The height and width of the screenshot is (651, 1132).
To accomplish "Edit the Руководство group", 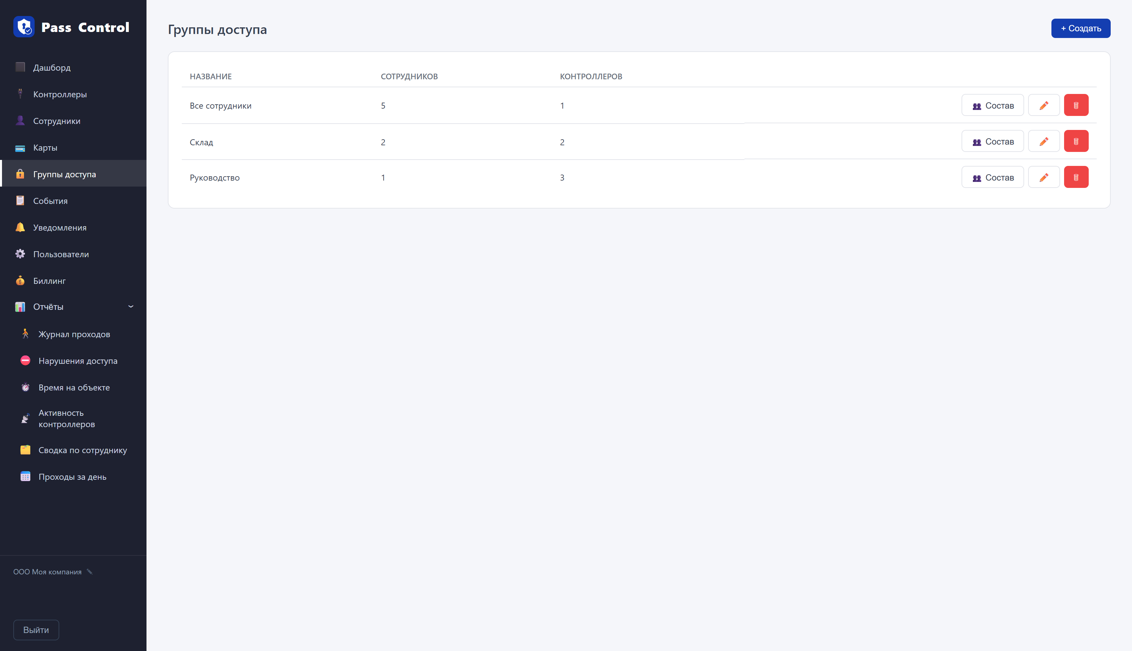I will pyautogui.click(x=1043, y=178).
